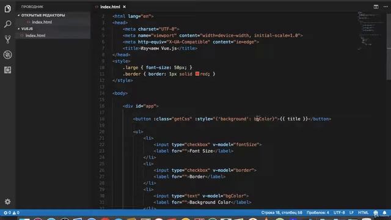
Task: Select index.html under open editors
Action: click(x=42, y=22)
